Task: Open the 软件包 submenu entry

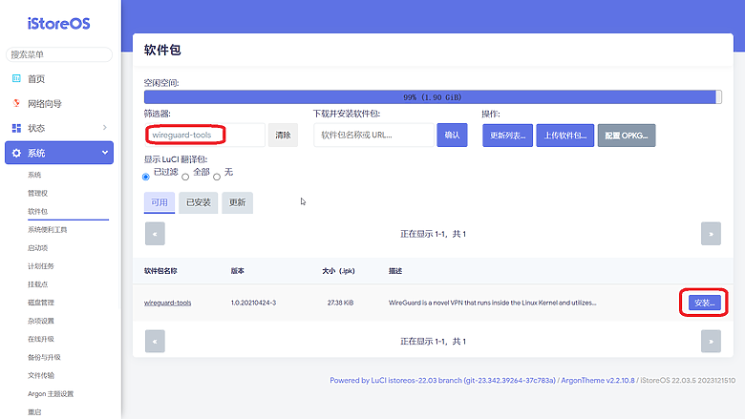Action: 37,211
